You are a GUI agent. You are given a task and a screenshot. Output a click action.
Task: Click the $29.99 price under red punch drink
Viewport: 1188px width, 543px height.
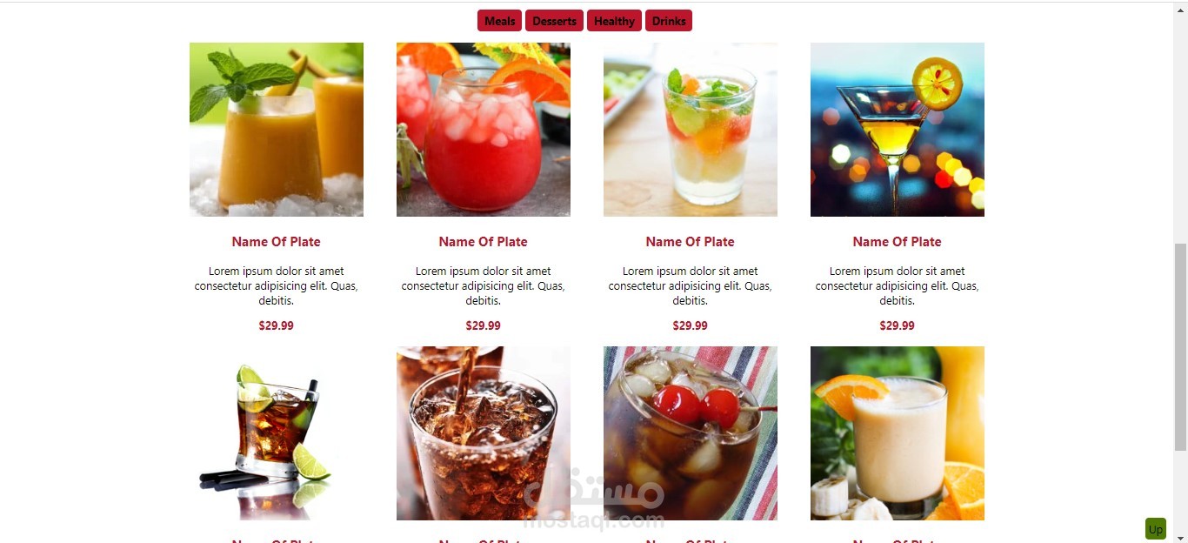484,325
